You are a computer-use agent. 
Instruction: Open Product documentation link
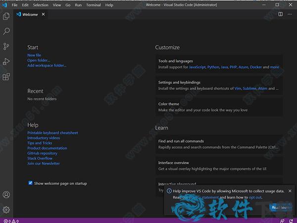click(x=47, y=148)
